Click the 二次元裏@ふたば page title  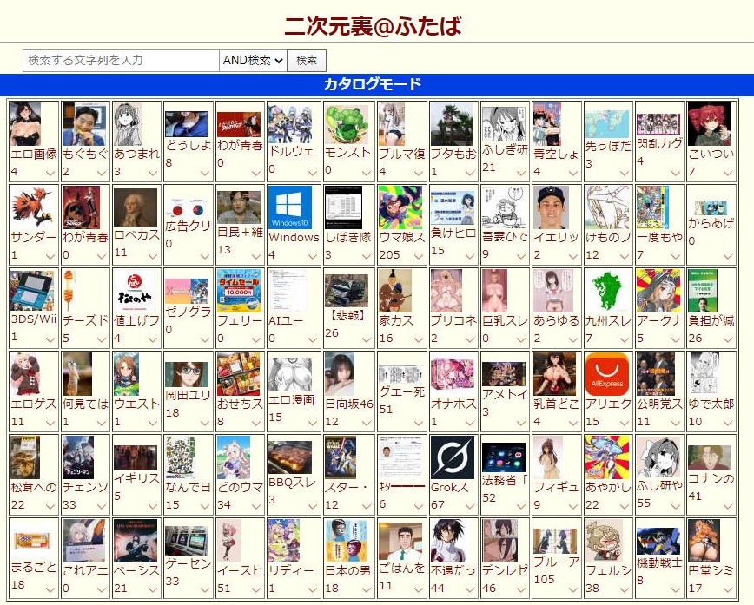(x=373, y=27)
